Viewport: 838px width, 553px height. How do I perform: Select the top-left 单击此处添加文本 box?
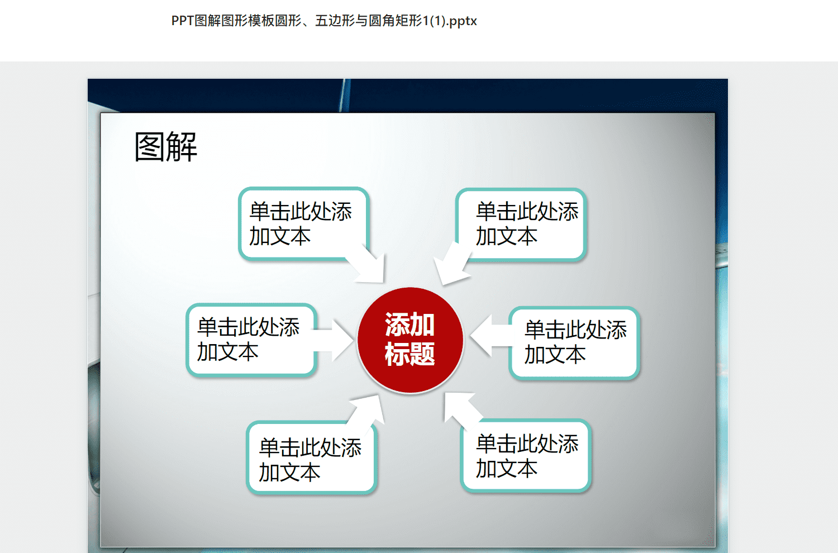[304, 224]
